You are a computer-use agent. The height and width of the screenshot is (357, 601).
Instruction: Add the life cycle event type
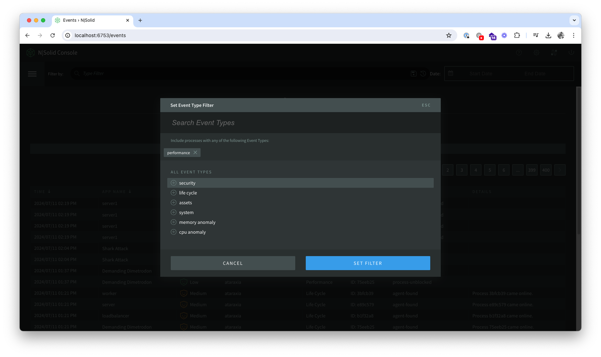point(174,193)
